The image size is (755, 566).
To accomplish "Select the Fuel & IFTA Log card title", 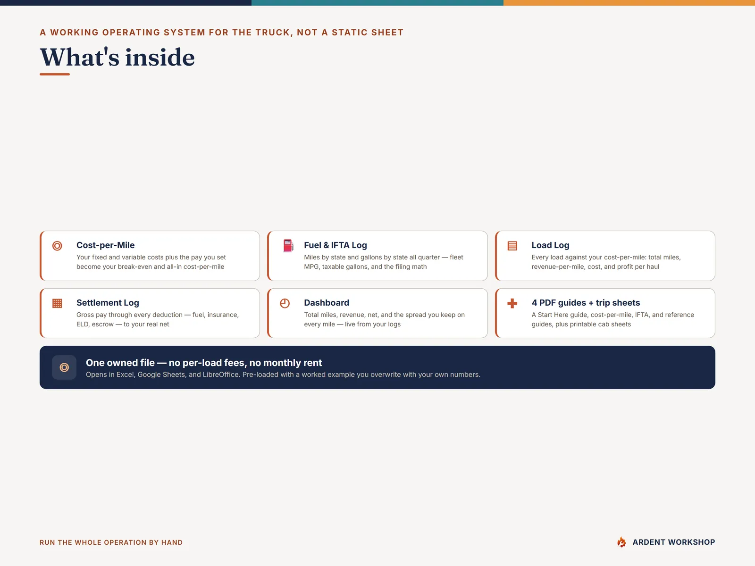I will click(x=336, y=245).
